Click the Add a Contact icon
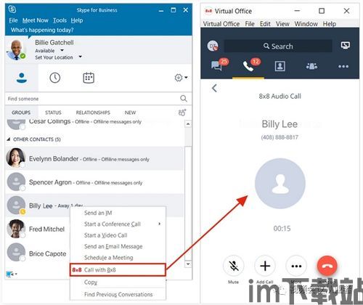363x305 pixels. [182, 113]
